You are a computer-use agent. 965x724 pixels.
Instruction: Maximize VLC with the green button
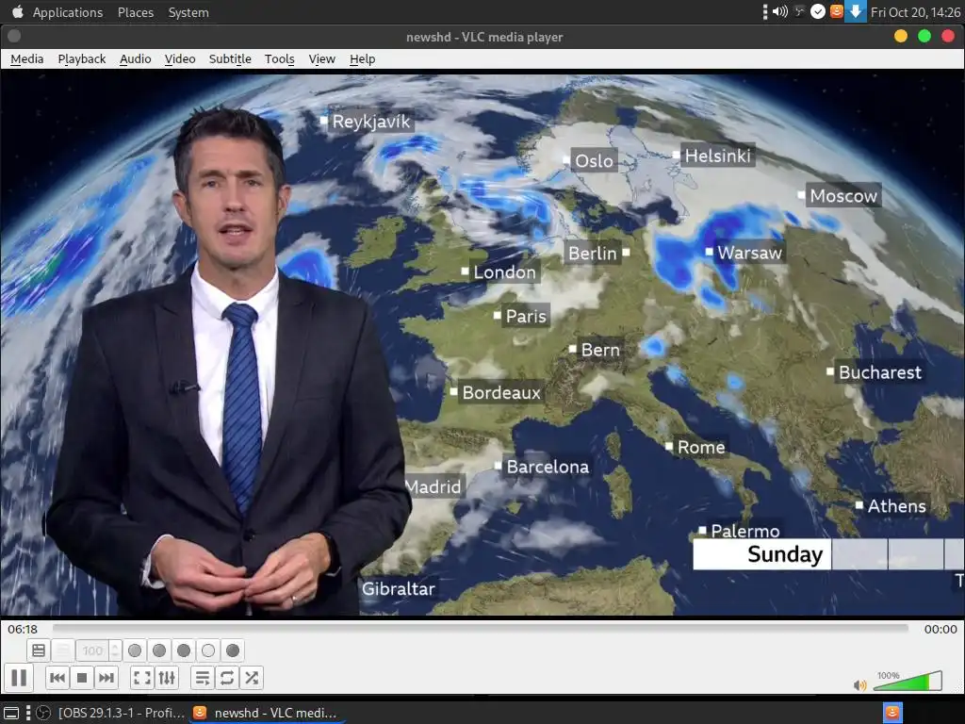tap(924, 37)
